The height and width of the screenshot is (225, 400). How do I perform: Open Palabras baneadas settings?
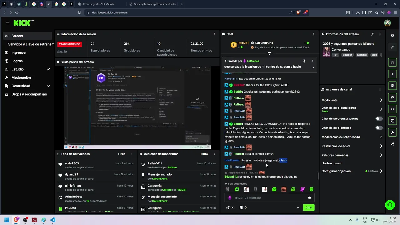352,155
